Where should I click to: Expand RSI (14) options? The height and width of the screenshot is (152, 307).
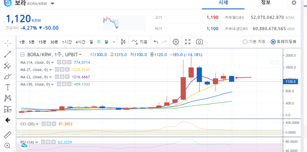37,142
